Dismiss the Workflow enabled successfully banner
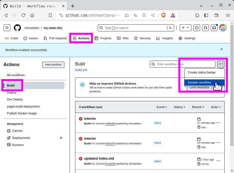The width and height of the screenshot is (234, 173). pyautogui.click(x=221, y=49)
